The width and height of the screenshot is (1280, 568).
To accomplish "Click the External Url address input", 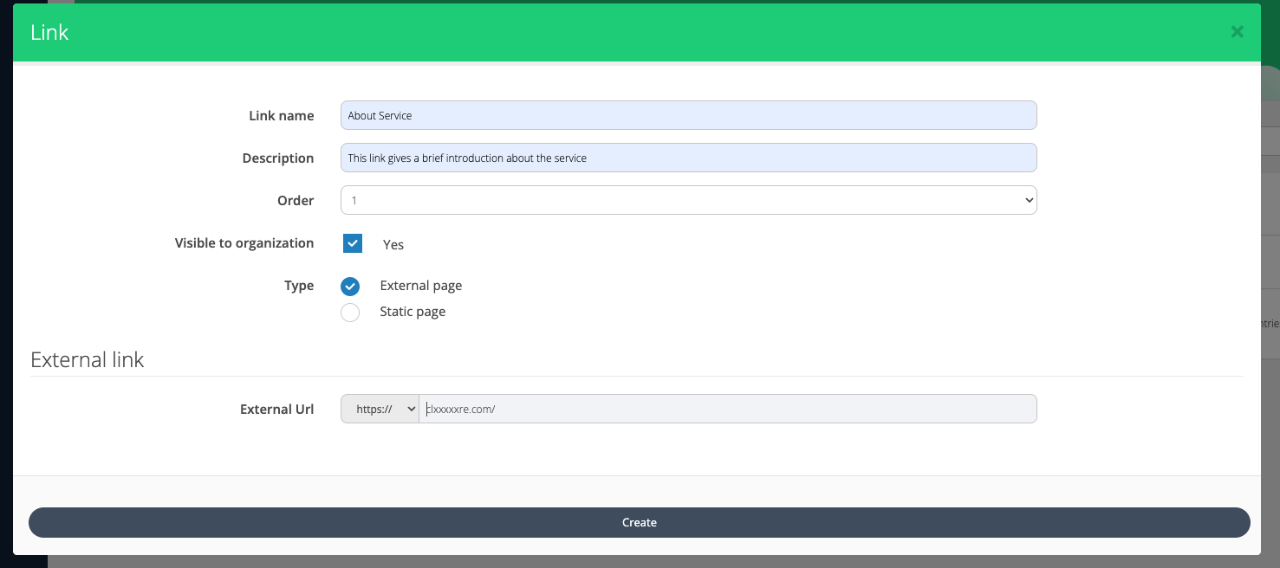I will (x=728, y=409).
